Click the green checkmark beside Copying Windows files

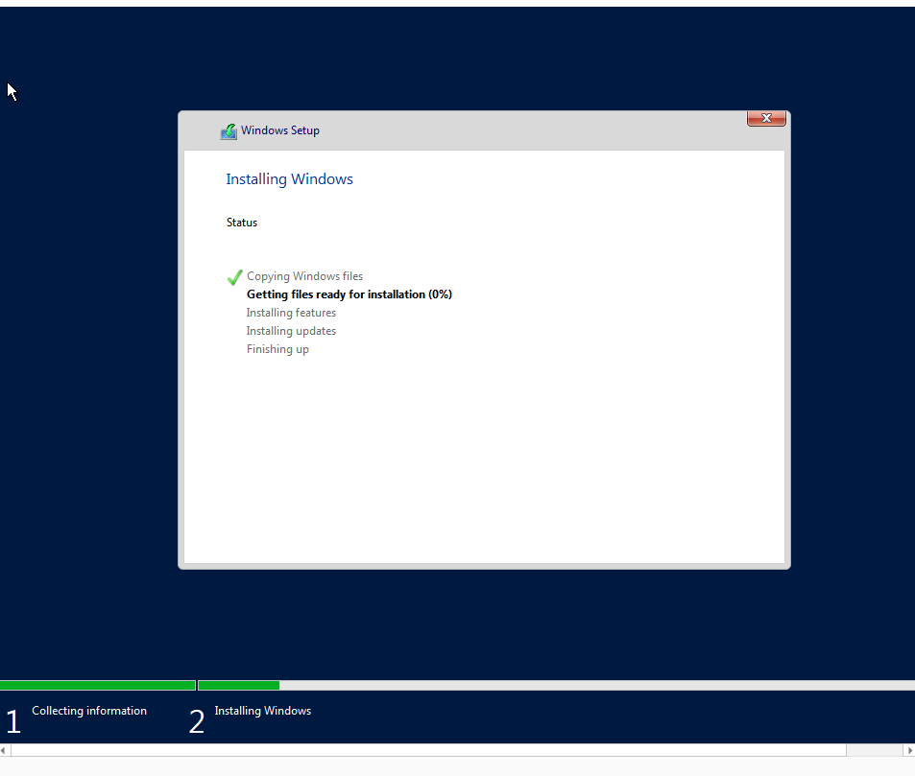(234, 277)
